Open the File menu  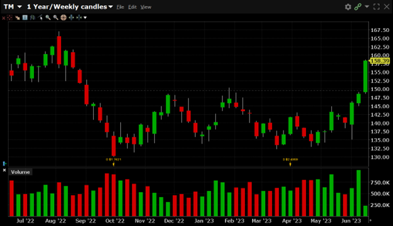coord(120,7)
